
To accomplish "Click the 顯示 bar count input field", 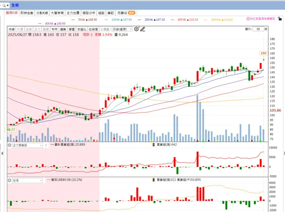I will coord(258,29).
